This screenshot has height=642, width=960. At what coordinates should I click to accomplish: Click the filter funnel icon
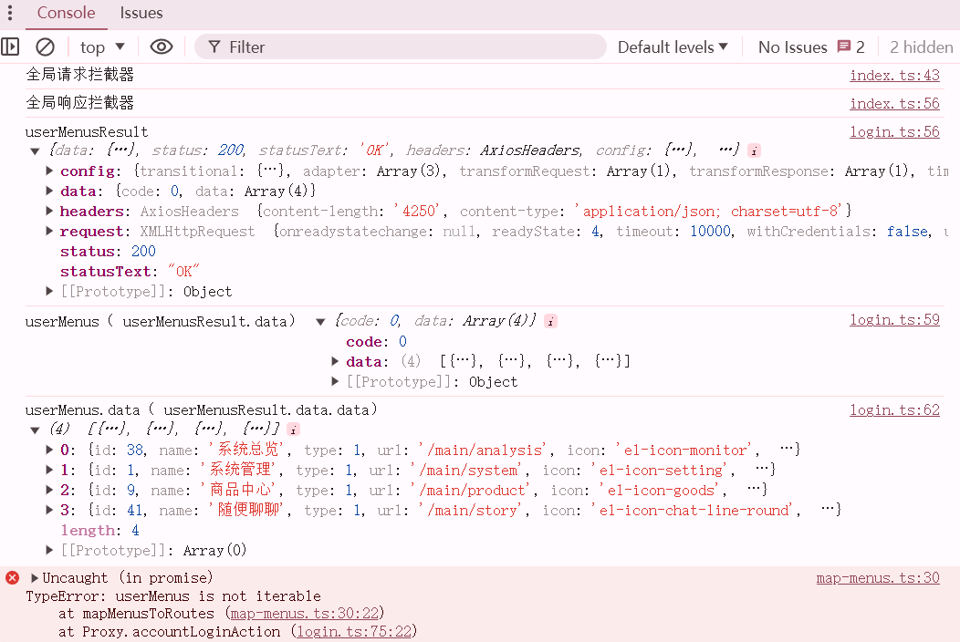coord(214,47)
